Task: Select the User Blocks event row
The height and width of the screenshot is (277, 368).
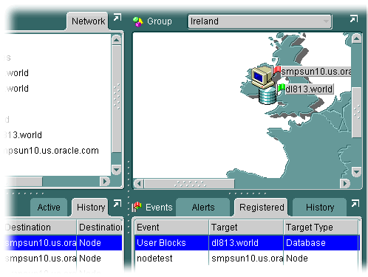Action: tap(247, 243)
